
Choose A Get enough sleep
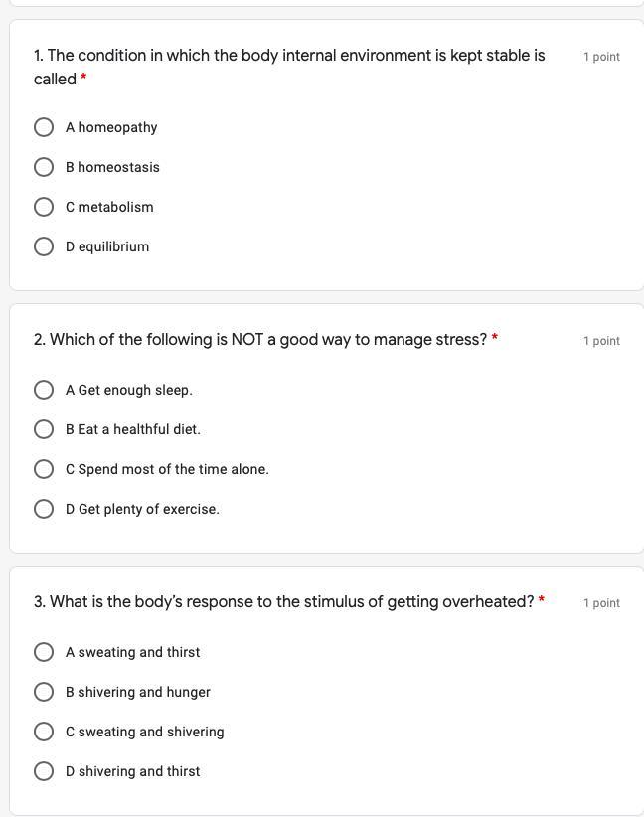44,390
